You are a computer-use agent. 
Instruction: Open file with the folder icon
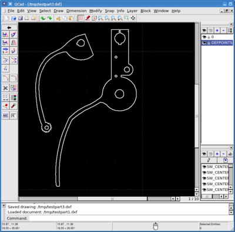pyautogui.click(x=14, y=18)
